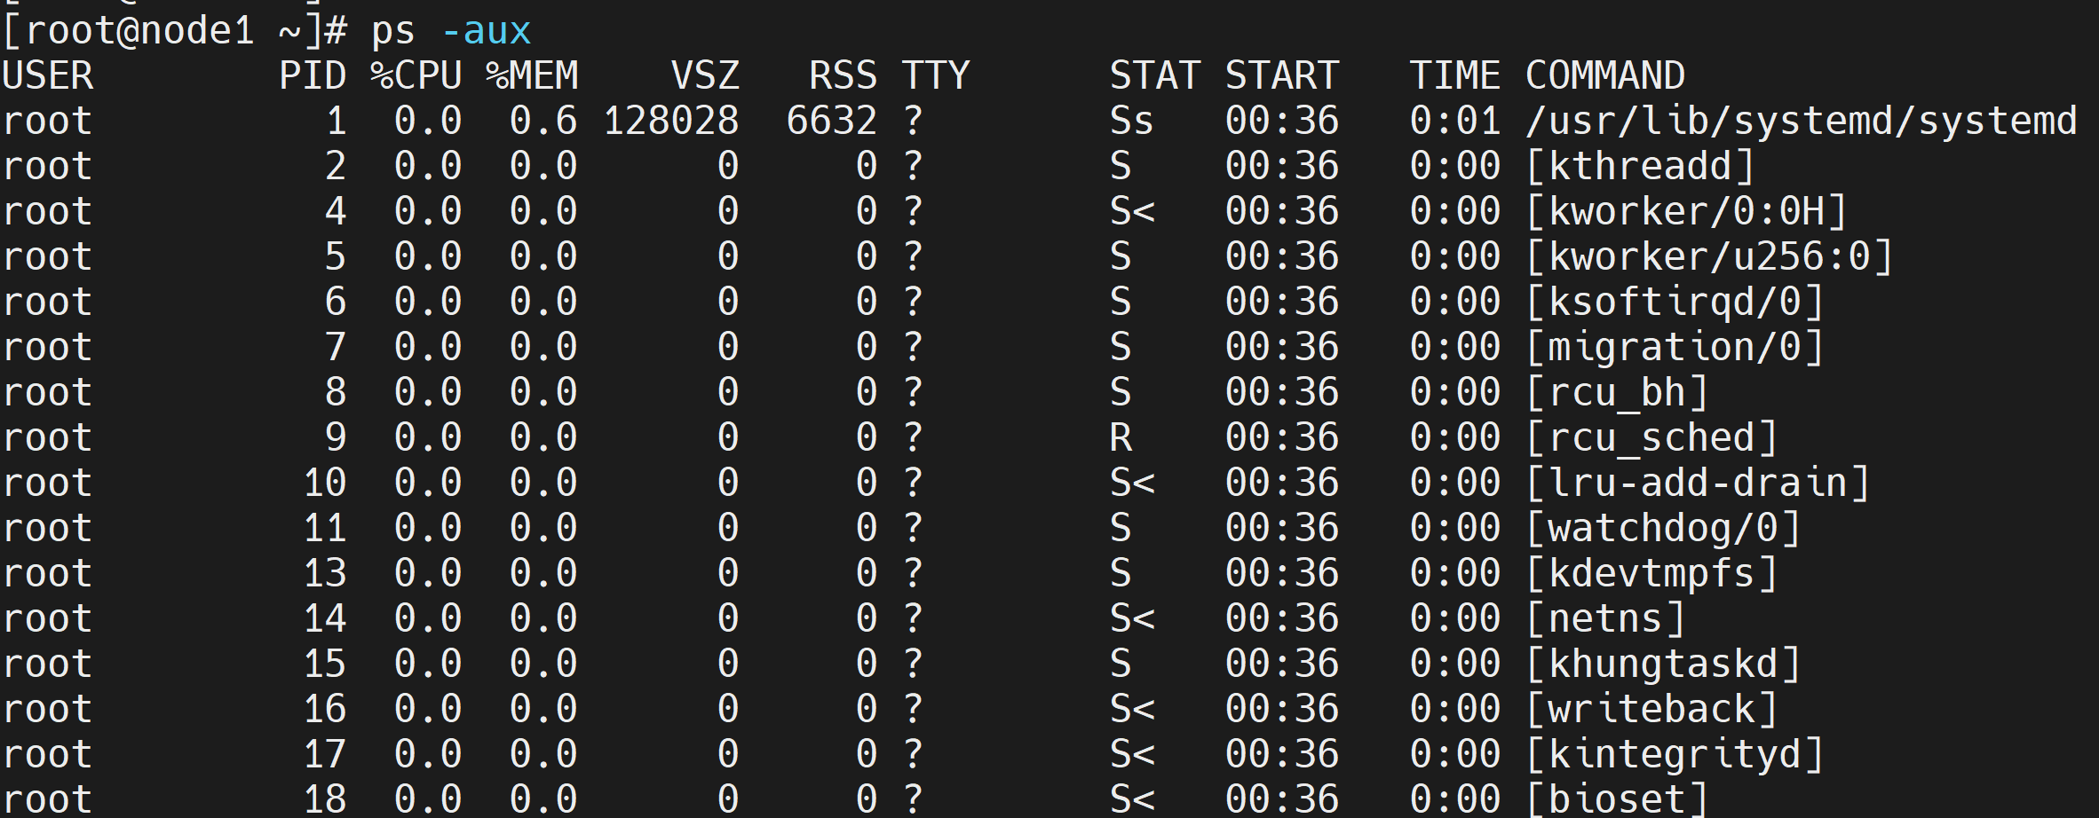Click the [lru-add-drain] process name

coord(1698,484)
